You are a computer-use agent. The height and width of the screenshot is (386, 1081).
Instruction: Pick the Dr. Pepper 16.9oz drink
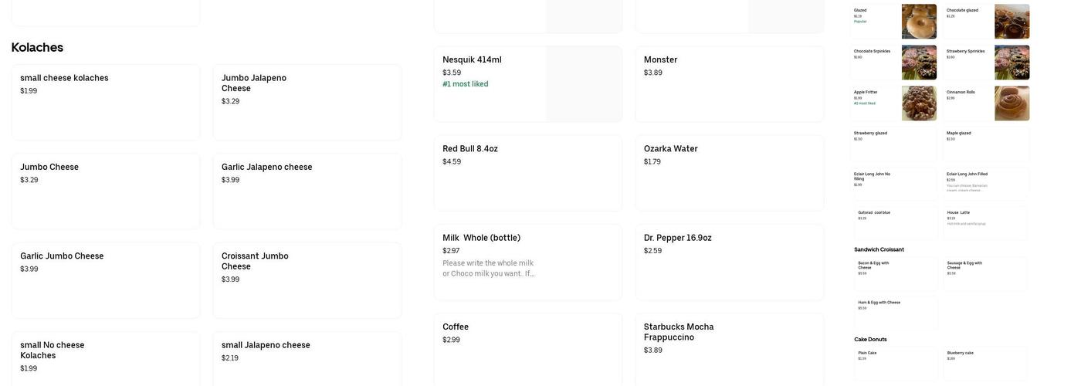tap(729, 262)
